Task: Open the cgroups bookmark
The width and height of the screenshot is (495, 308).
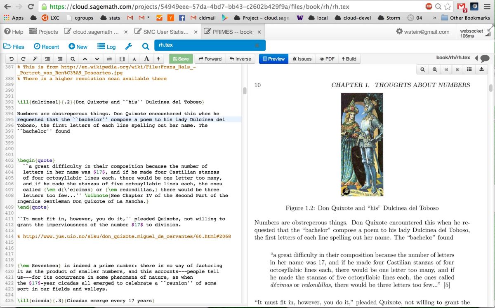Action: [79, 18]
